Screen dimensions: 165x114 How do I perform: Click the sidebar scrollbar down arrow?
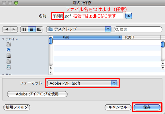click(x=51, y=72)
